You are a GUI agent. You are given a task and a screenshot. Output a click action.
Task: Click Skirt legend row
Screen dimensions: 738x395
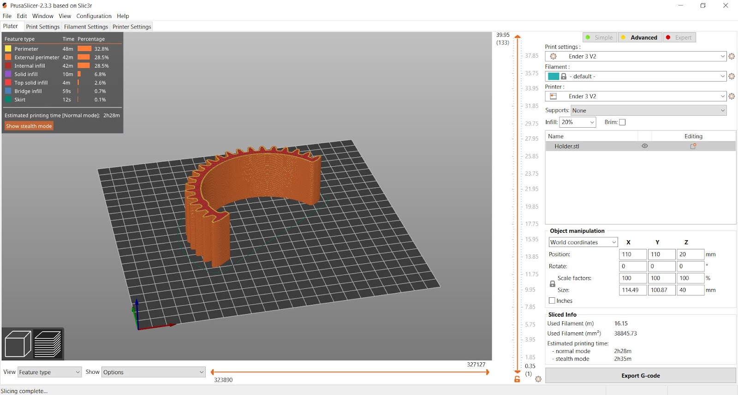(62, 100)
